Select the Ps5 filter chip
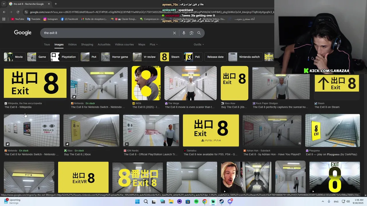This screenshot has width=367, height=206. tap(193, 57)
